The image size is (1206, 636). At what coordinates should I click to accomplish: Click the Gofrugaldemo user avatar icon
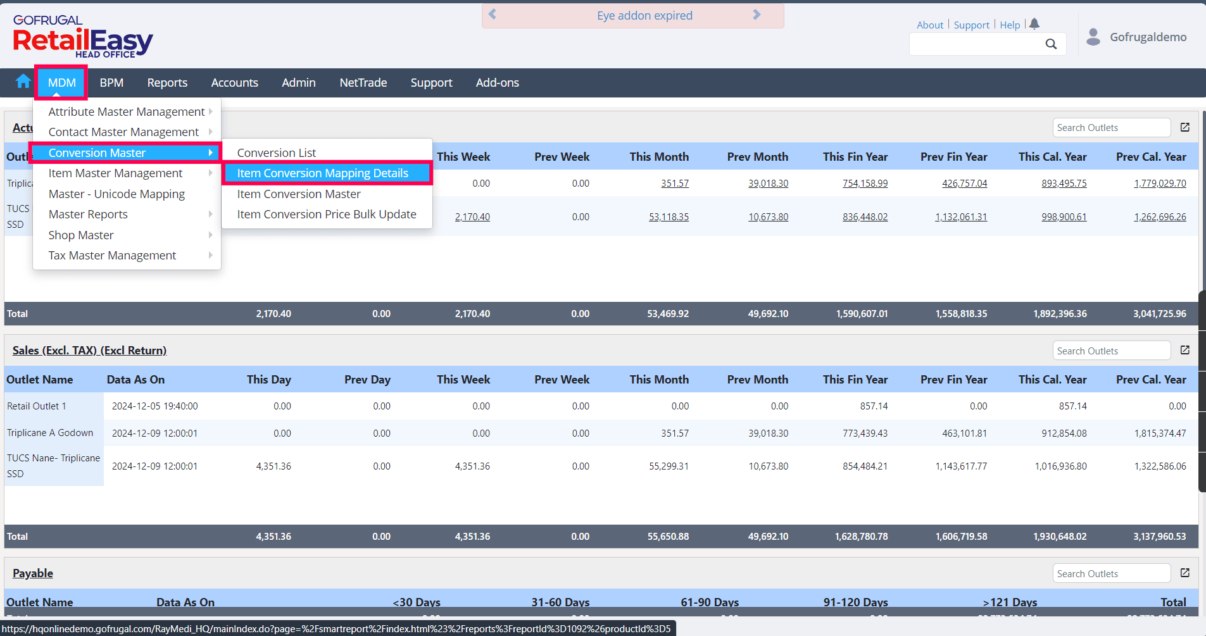[1093, 37]
